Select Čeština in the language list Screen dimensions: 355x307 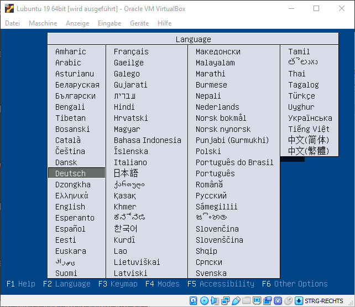pos(70,151)
